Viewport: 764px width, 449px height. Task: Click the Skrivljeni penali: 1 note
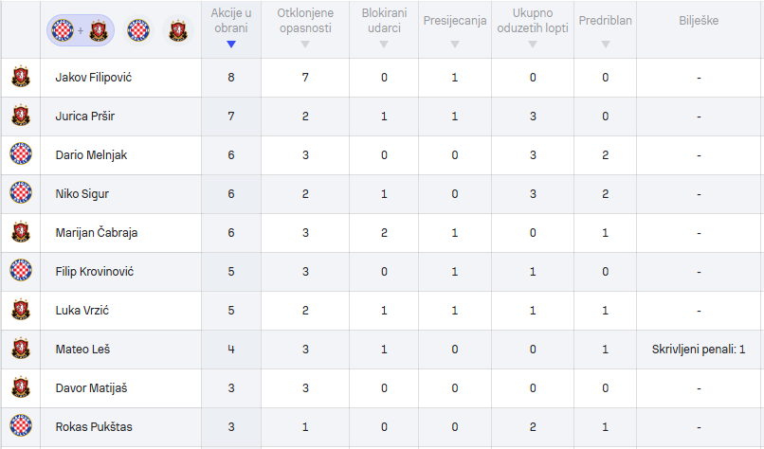[x=699, y=350]
